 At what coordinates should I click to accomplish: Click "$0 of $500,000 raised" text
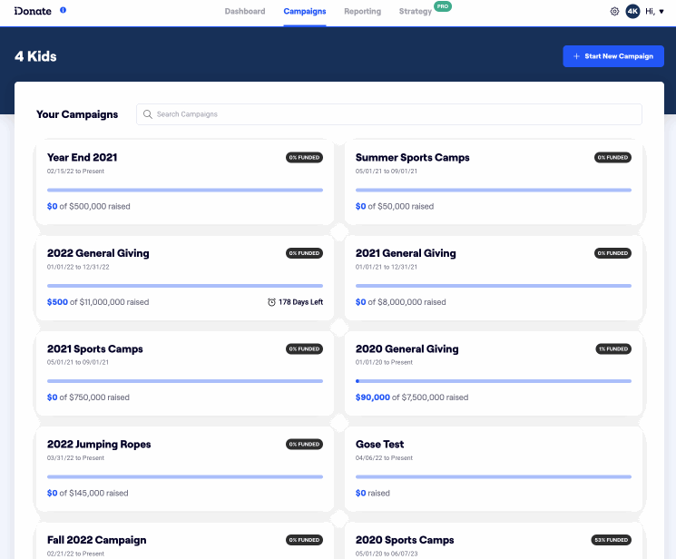coord(88,207)
